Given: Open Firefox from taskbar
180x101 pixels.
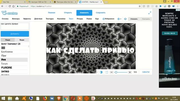Looking at the screenshot, I should tap(45, 98).
